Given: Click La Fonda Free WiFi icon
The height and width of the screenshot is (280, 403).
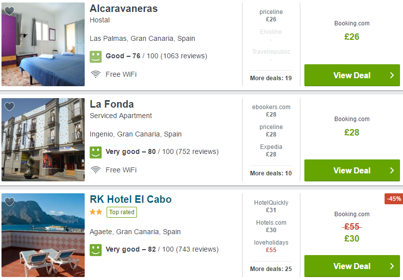Looking at the screenshot, I should pos(96,170).
